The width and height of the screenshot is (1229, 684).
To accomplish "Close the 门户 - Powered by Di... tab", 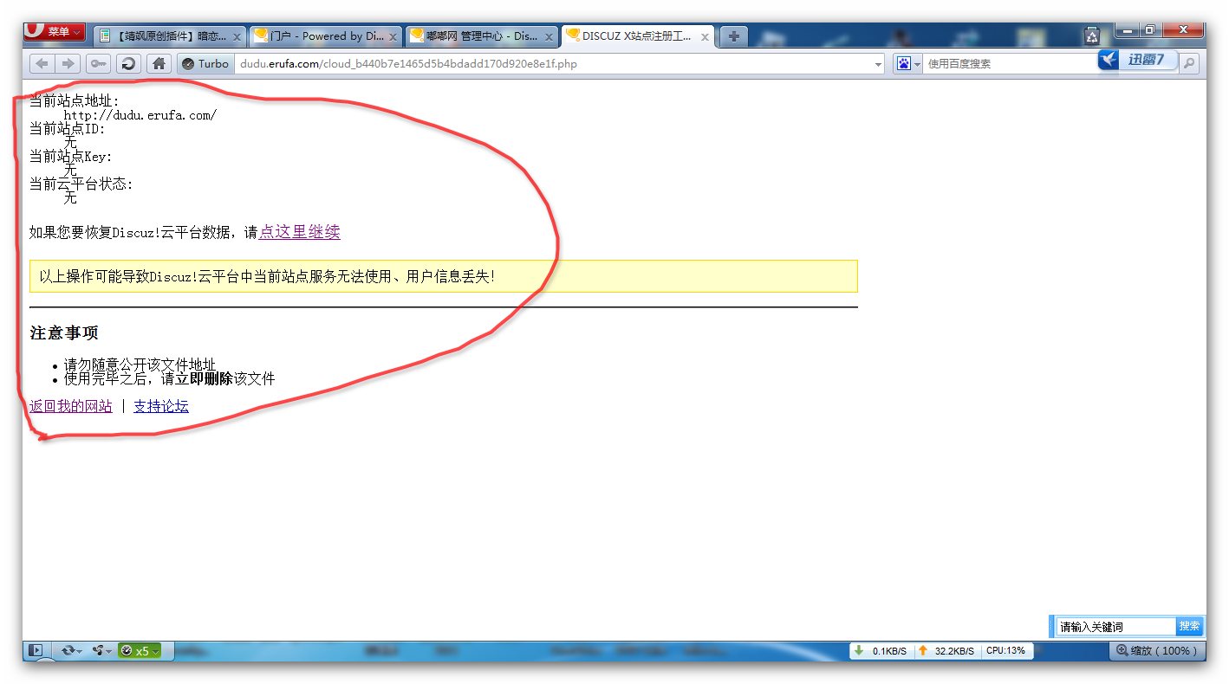I will point(393,37).
